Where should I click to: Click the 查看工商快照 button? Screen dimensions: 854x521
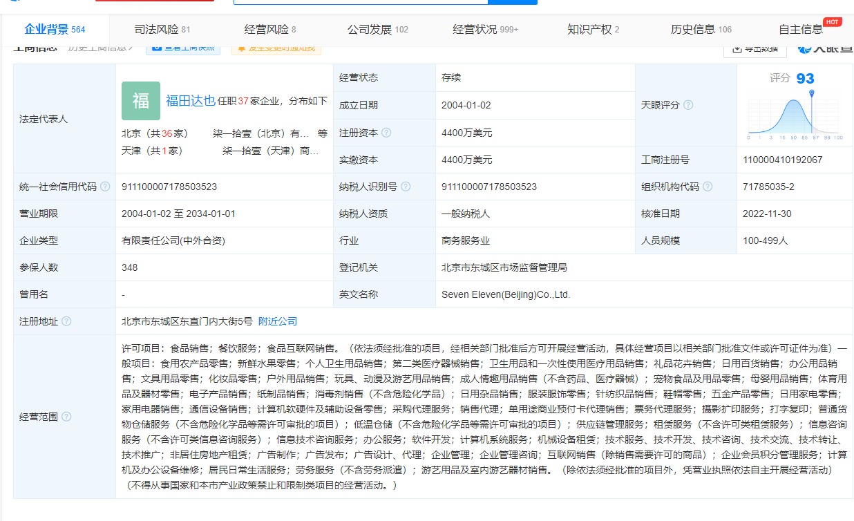[x=183, y=48]
